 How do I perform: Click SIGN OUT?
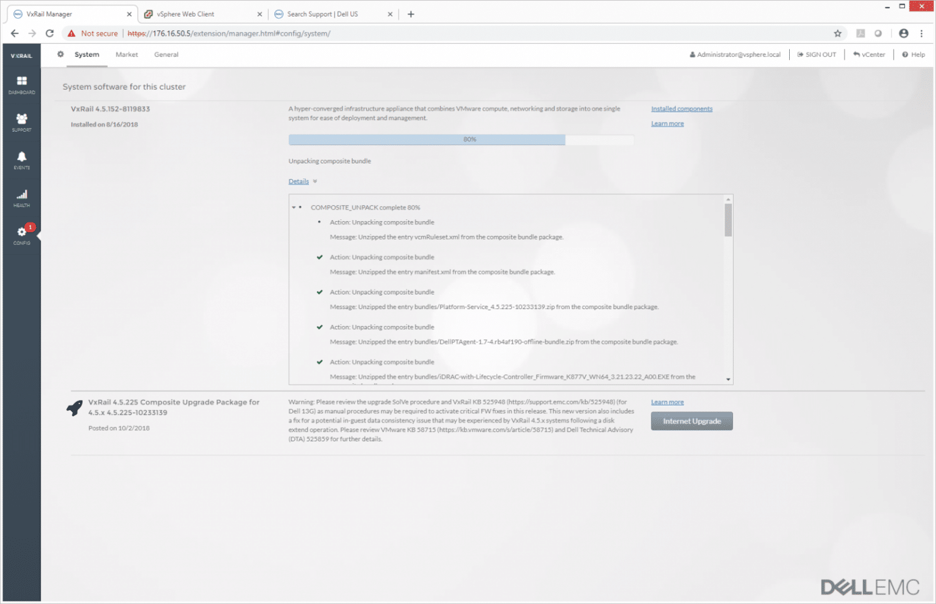(x=817, y=54)
